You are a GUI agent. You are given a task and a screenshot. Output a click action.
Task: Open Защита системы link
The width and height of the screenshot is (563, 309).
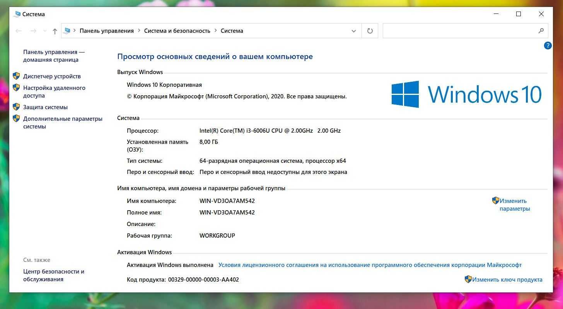(45, 107)
